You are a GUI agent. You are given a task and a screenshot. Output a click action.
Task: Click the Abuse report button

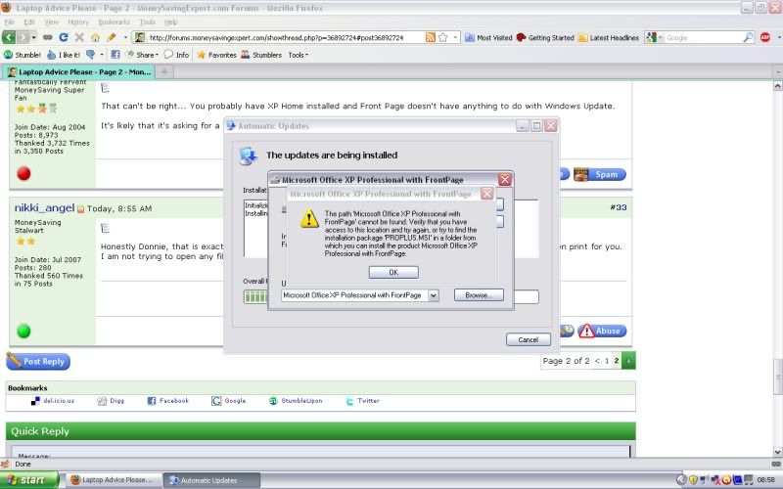coord(602,331)
